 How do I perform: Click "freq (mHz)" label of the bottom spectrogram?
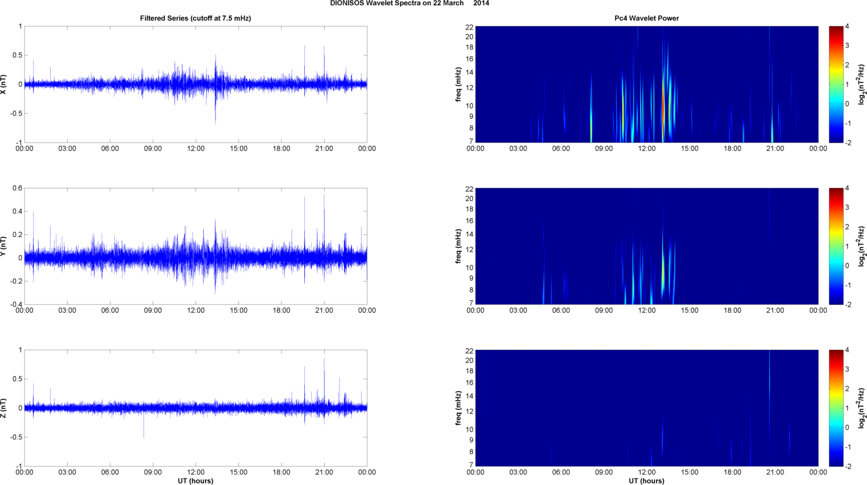pos(458,408)
